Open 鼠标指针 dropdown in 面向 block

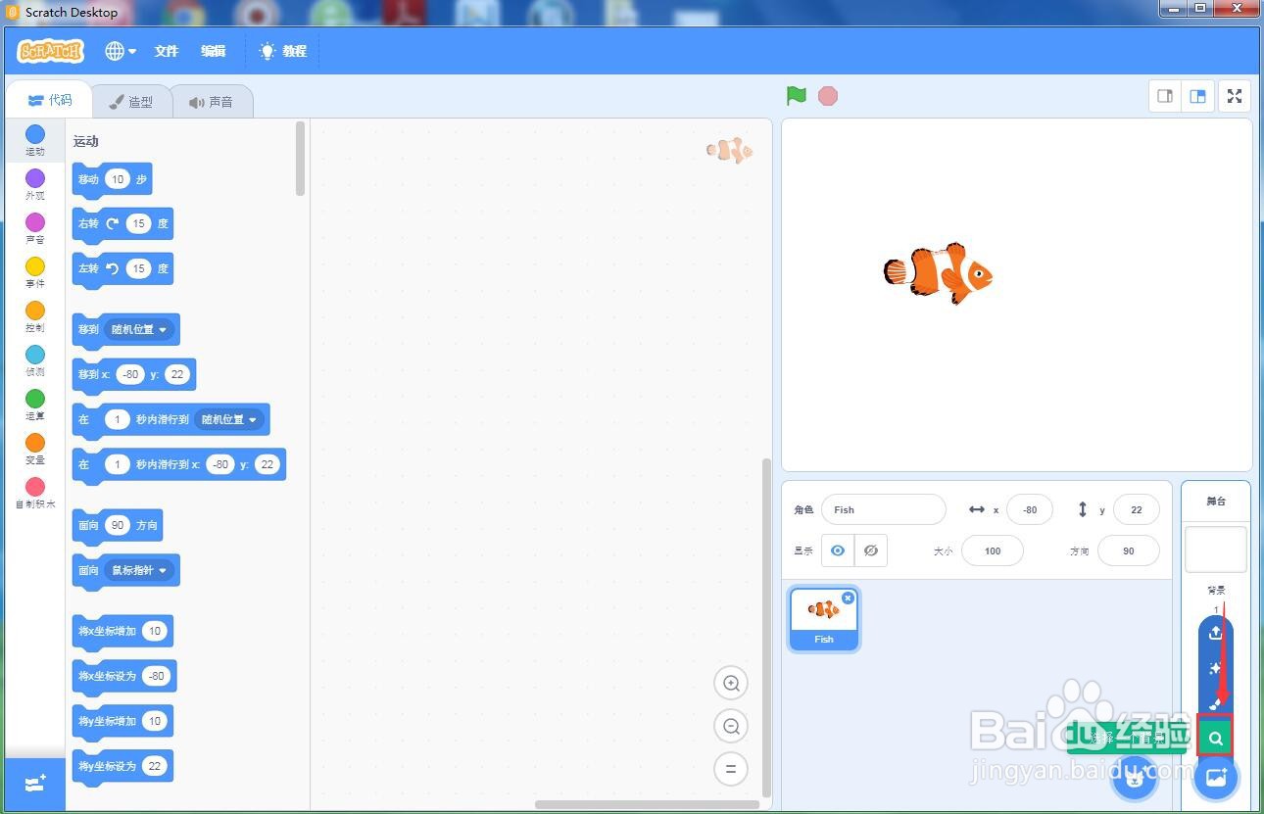tap(139, 570)
